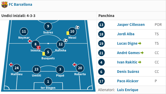The width and height of the screenshot is (166, 94).
Task: Open the FC Barcellona team link
Action: 21,4
